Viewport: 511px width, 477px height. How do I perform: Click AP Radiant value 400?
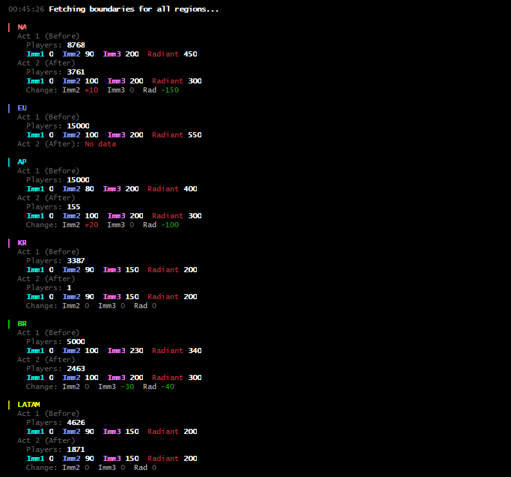tap(190, 189)
